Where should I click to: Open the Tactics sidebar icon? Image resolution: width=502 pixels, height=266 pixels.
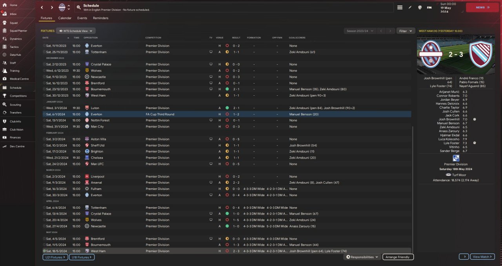(x=5, y=47)
